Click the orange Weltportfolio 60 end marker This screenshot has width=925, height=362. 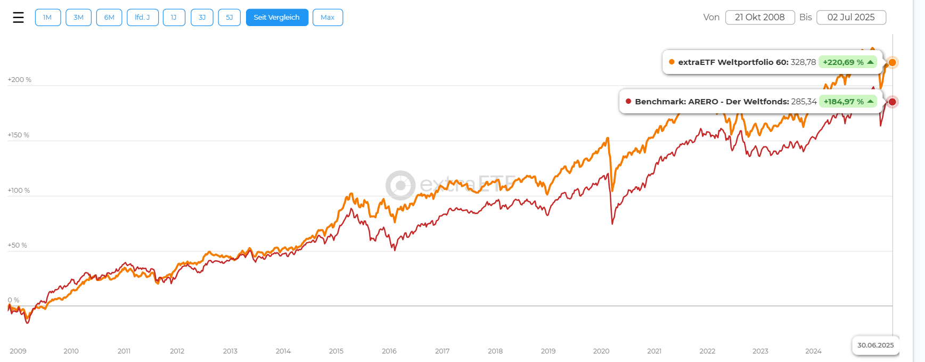click(892, 62)
